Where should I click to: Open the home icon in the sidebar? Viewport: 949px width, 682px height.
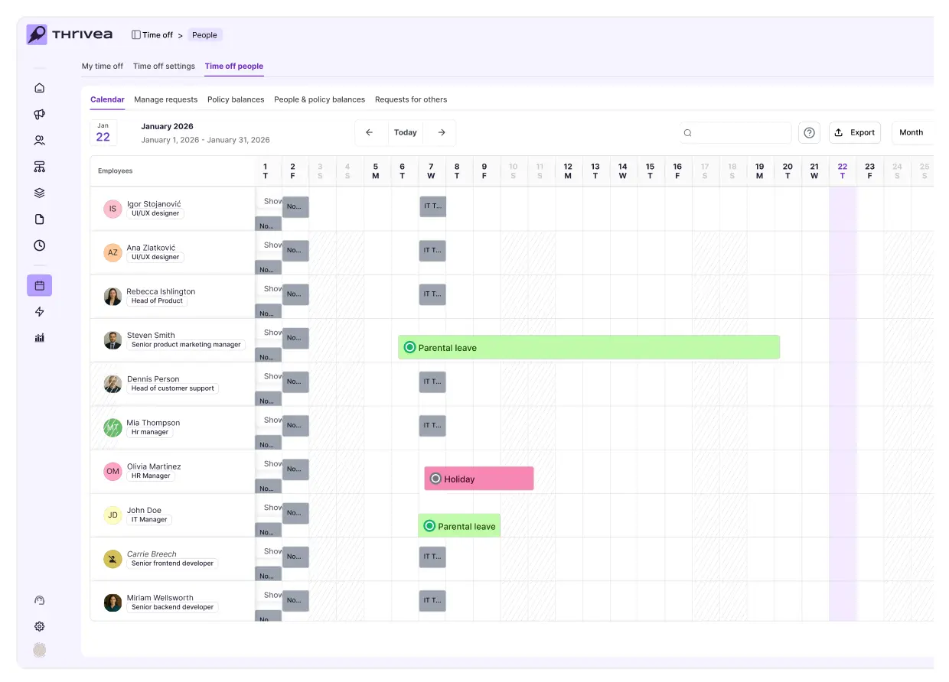[x=40, y=88]
